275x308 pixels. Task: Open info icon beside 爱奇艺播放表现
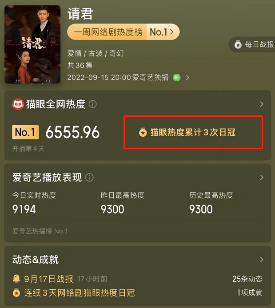point(89,178)
